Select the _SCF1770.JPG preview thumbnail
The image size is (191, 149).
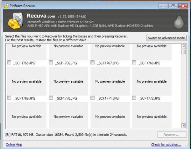tap(68, 81)
